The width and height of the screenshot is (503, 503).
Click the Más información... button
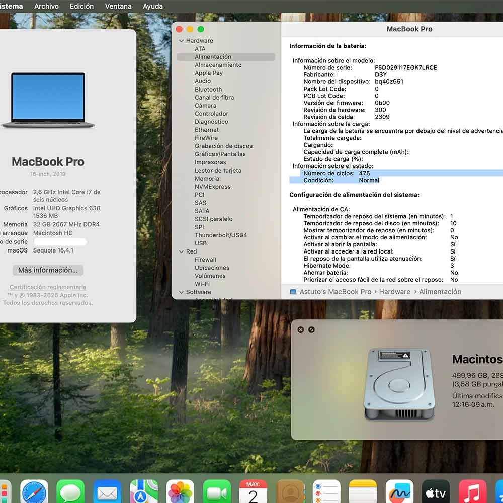pyautogui.click(x=48, y=270)
